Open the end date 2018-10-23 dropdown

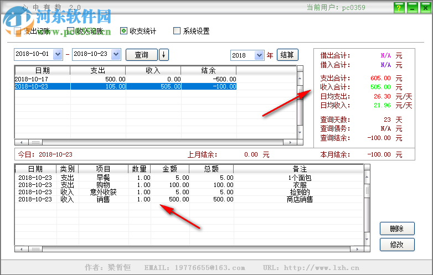click(x=116, y=54)
